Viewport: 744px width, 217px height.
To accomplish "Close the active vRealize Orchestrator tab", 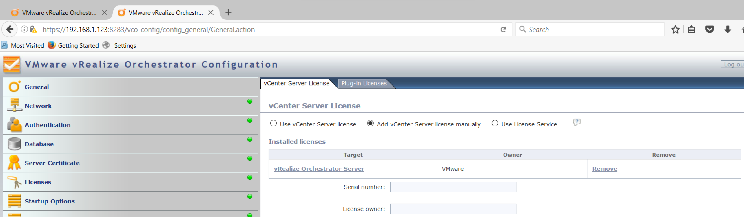I will pyautogui.click(x=211, y=12).
